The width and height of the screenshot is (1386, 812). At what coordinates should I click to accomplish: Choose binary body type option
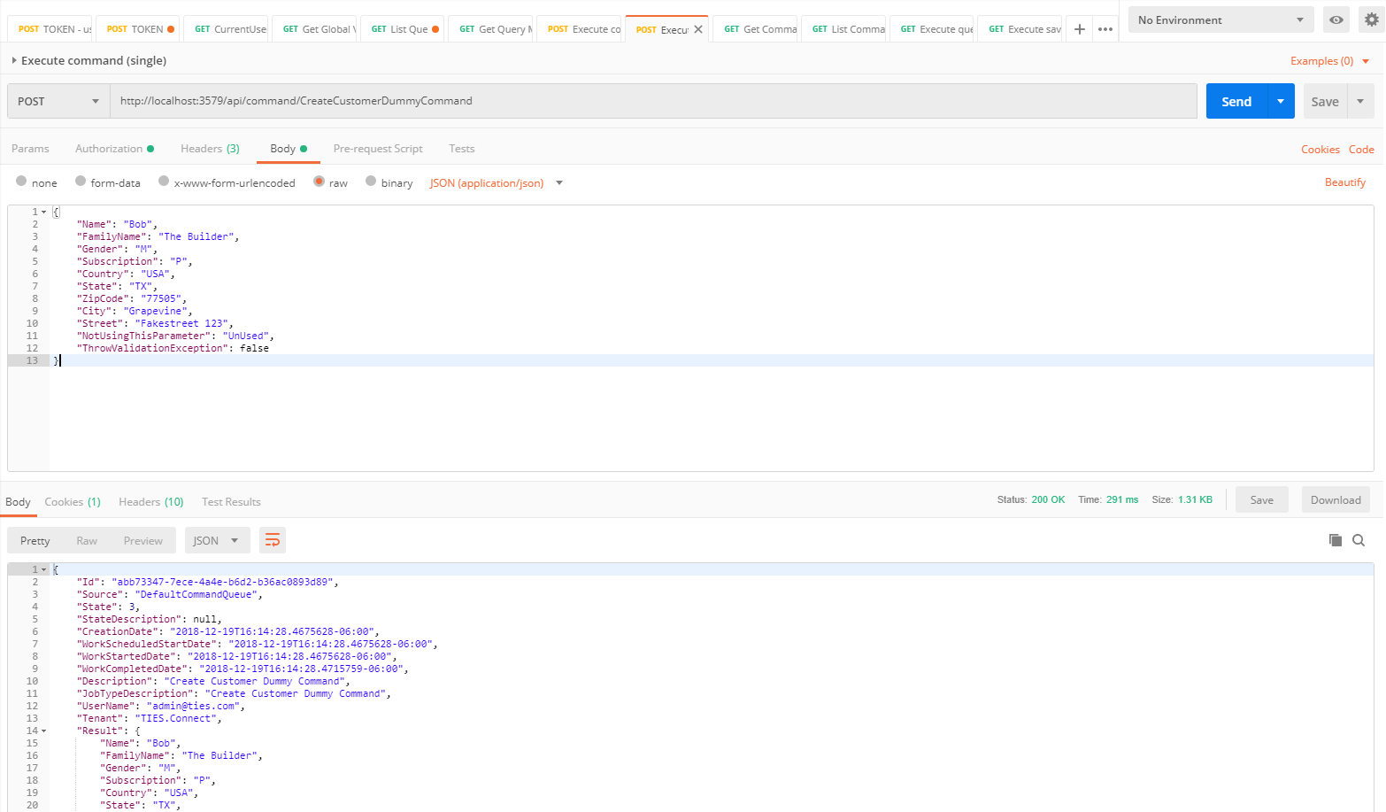371,182
